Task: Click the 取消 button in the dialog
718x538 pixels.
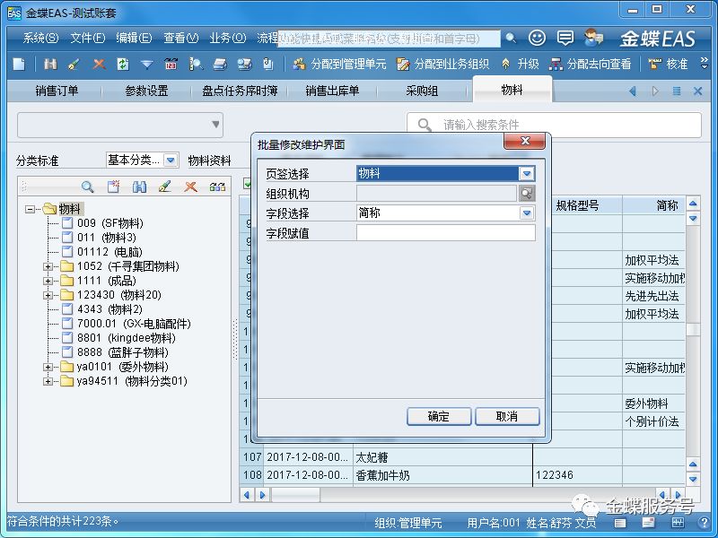Action: (x=507, y=416)
